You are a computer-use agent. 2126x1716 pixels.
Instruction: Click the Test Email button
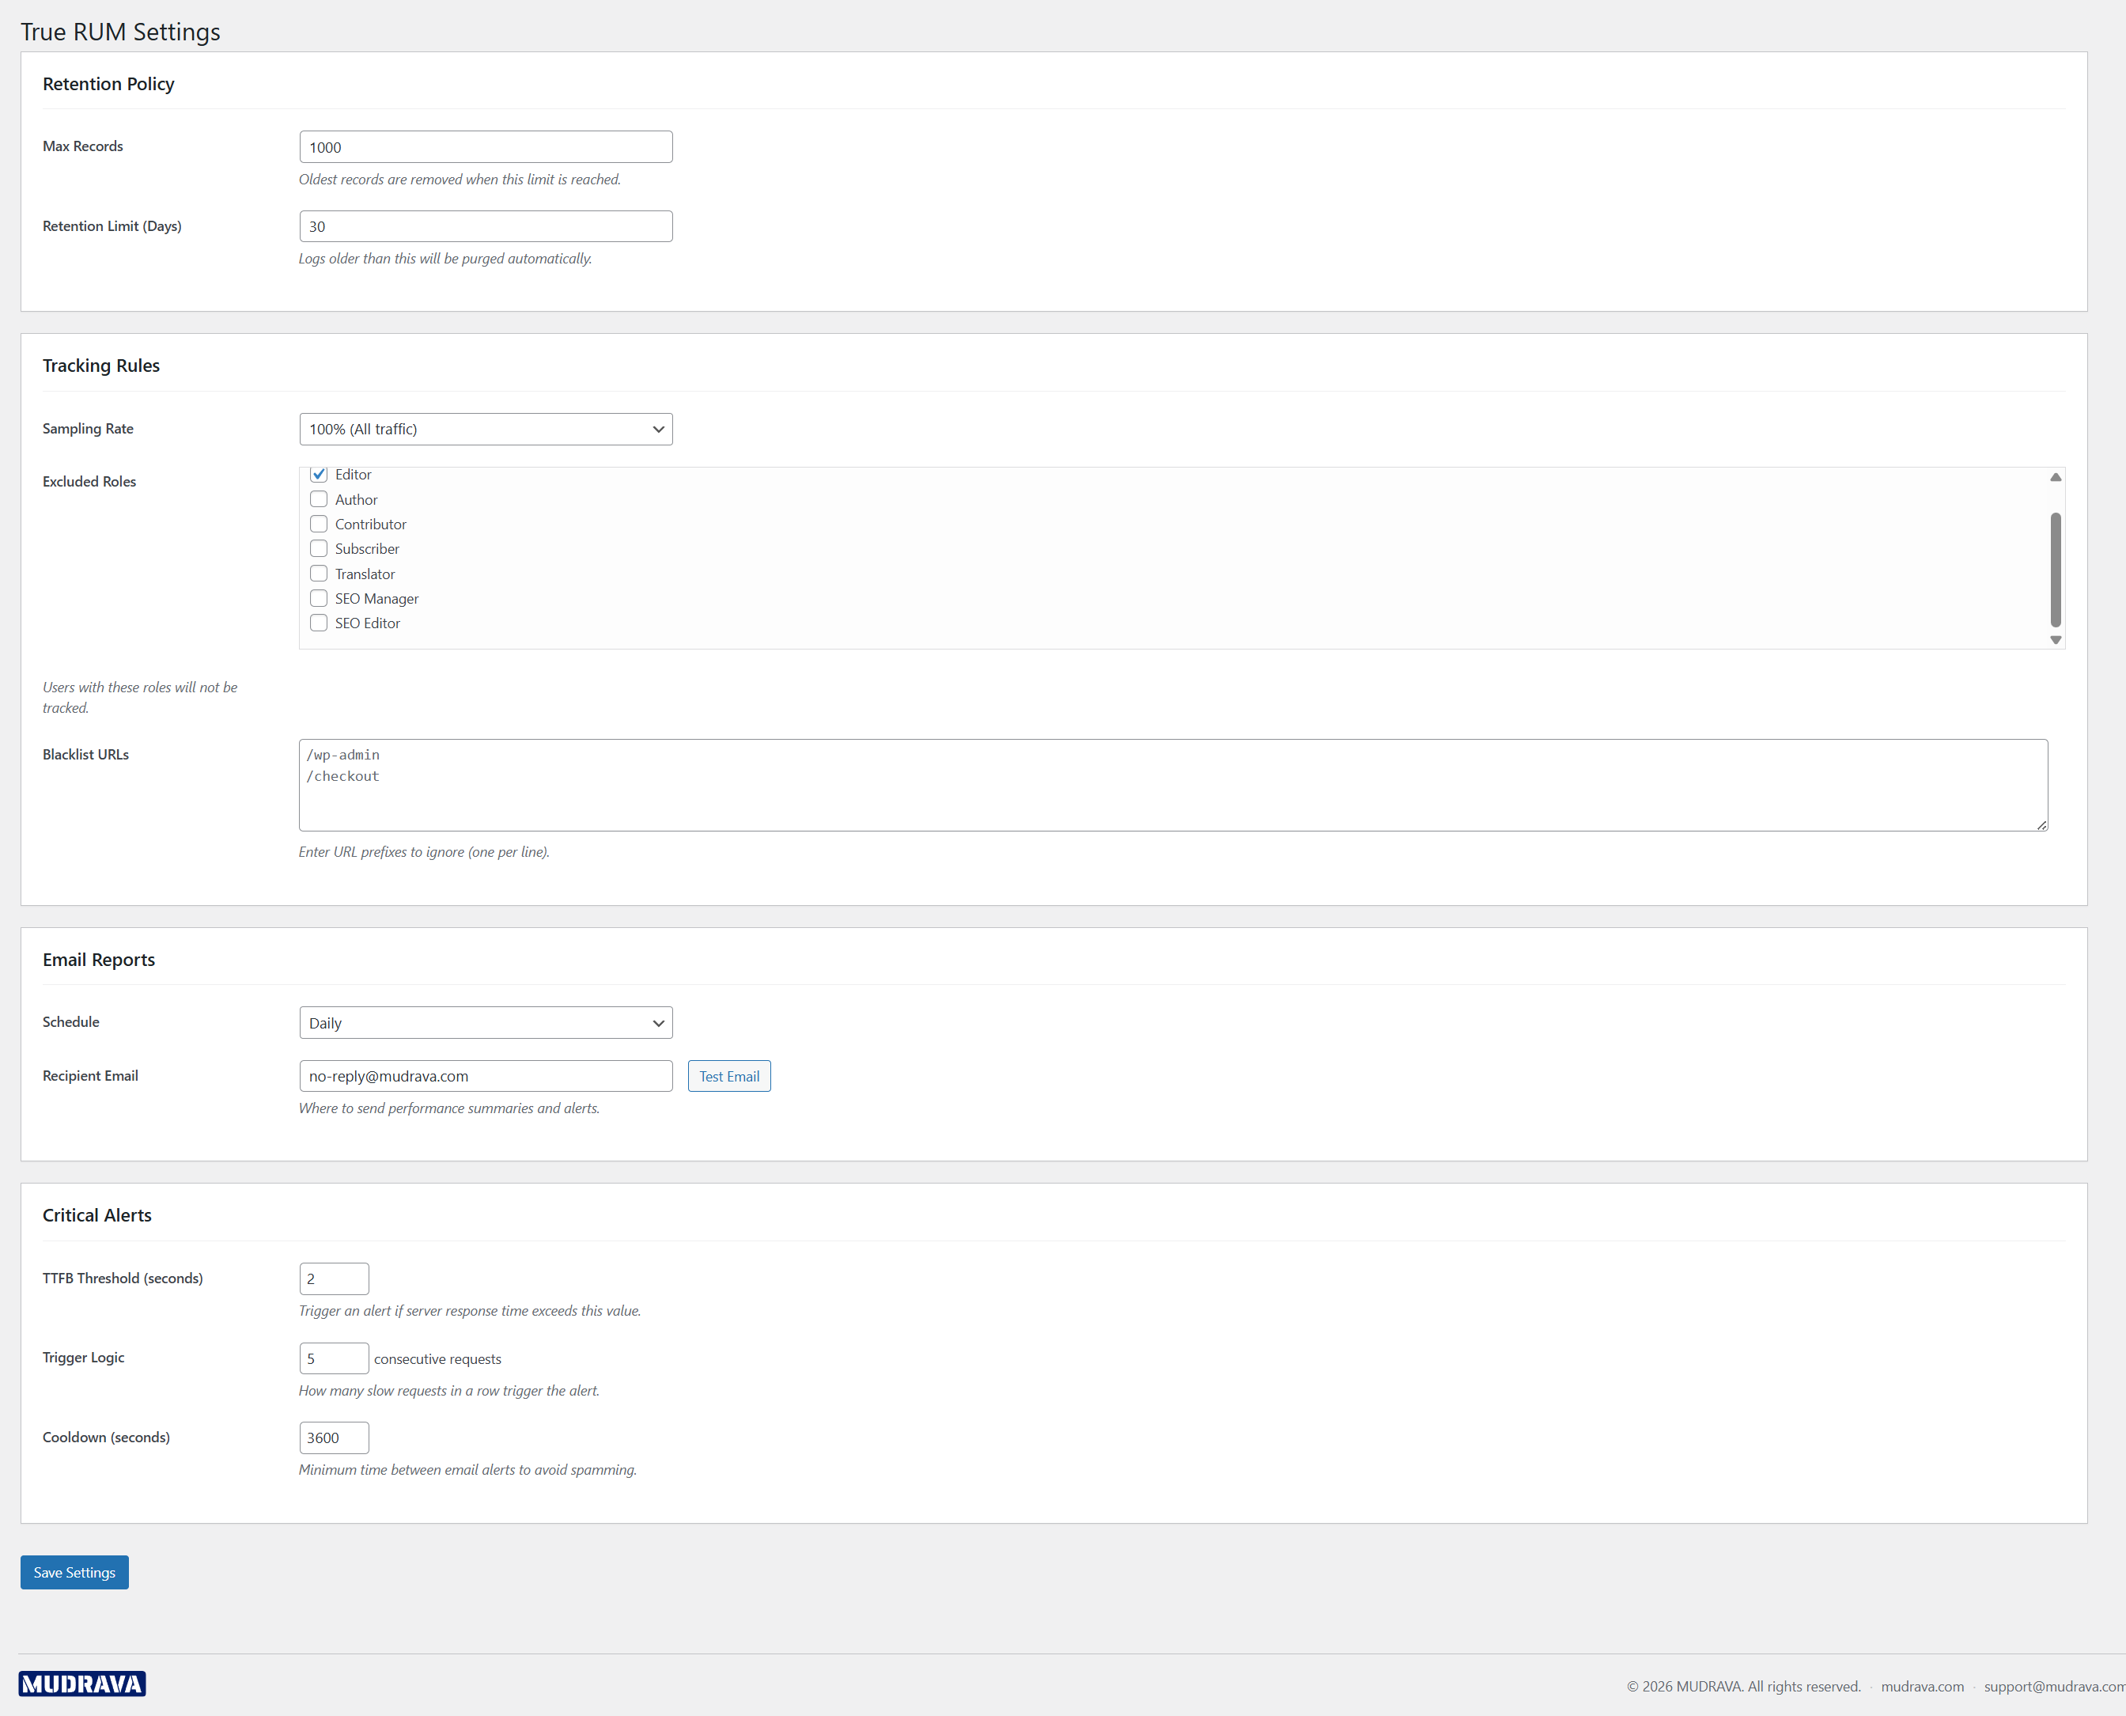[728, 1075]
